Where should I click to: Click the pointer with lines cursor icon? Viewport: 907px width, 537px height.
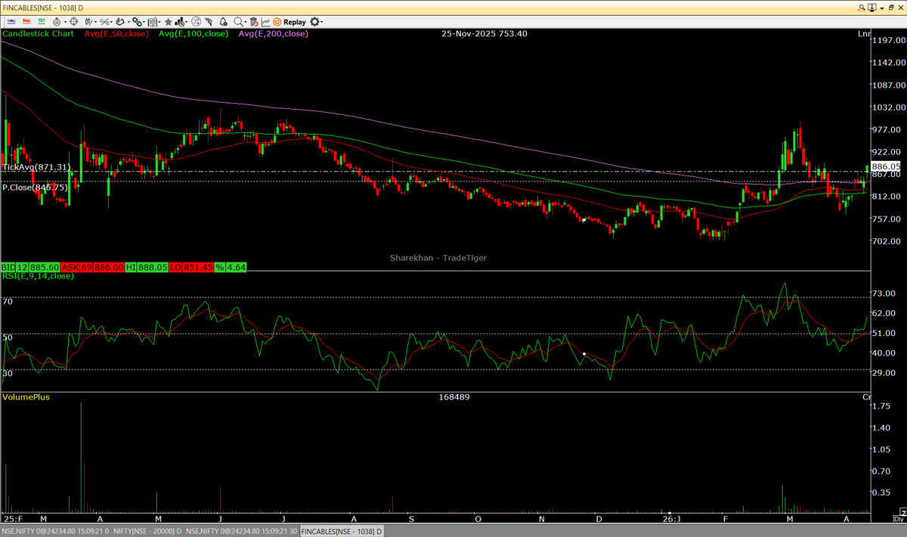208,22
